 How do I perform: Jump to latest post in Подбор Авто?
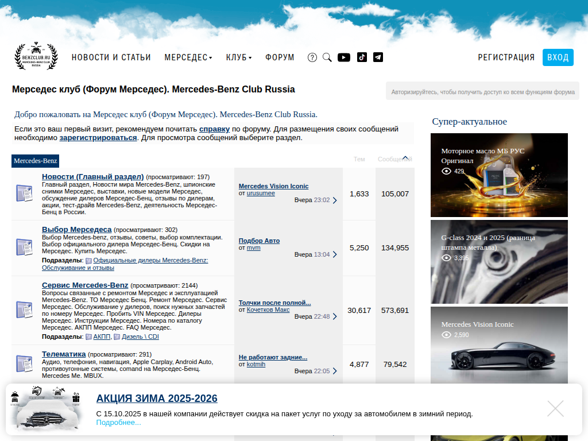[335, 254]
